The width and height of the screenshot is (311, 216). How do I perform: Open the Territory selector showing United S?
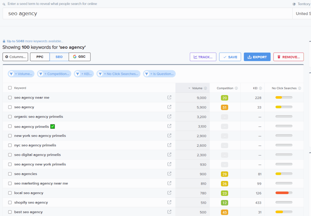pos(302,13)
